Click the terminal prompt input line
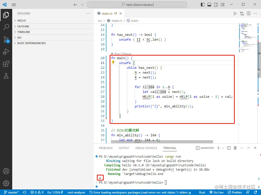 [133, 182]
